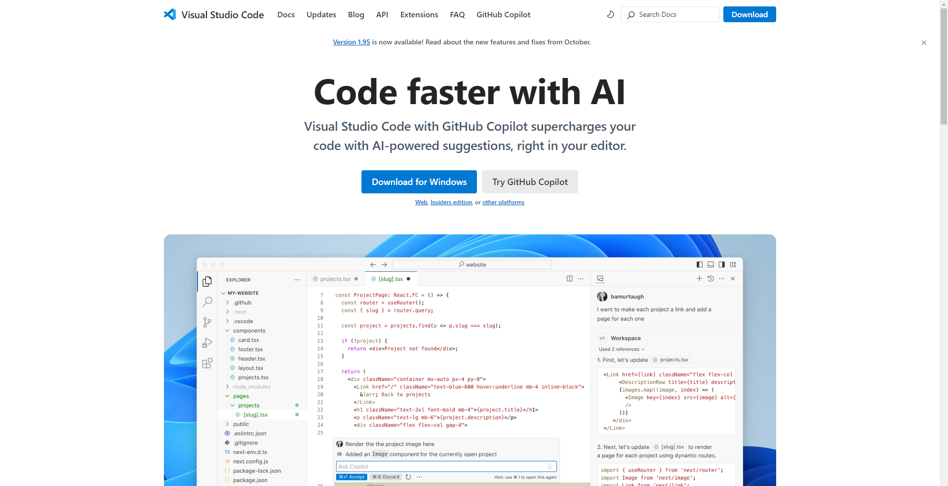Image resolution: width=948 pixels, height=486 pixels.
Task: Click the Extensions blocks icon in activity bar
Action: click(x=207, y=363)
